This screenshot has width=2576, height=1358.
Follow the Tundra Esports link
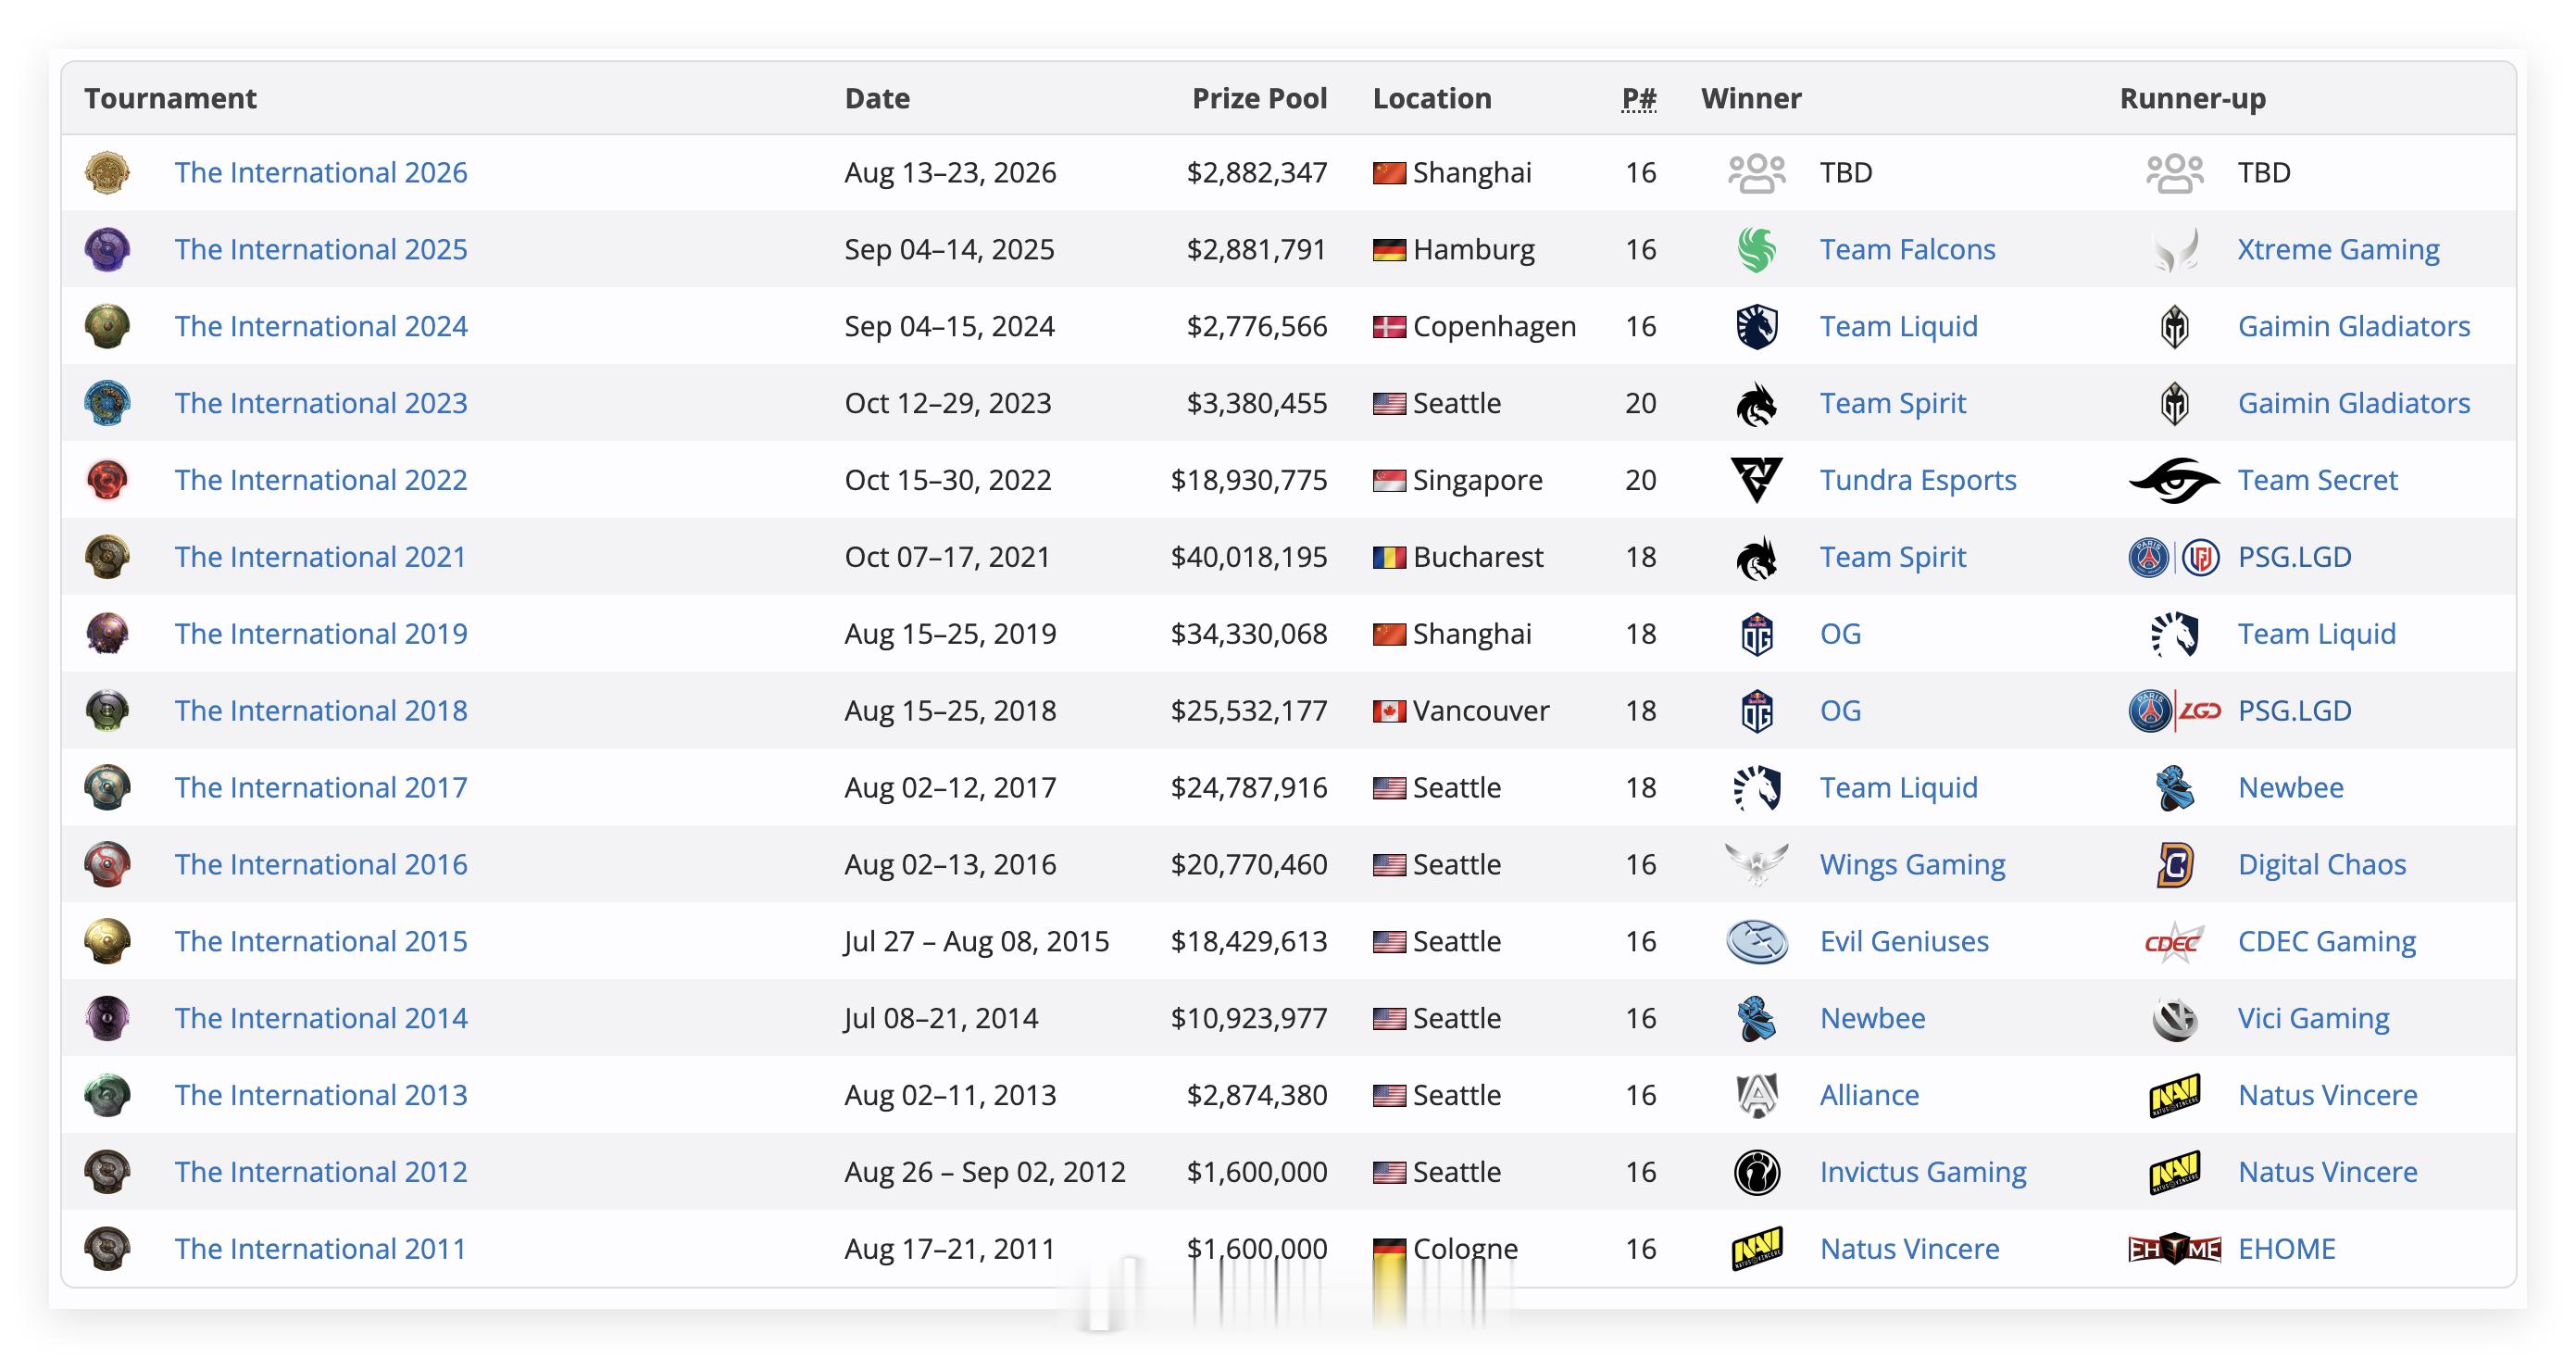1918,481
